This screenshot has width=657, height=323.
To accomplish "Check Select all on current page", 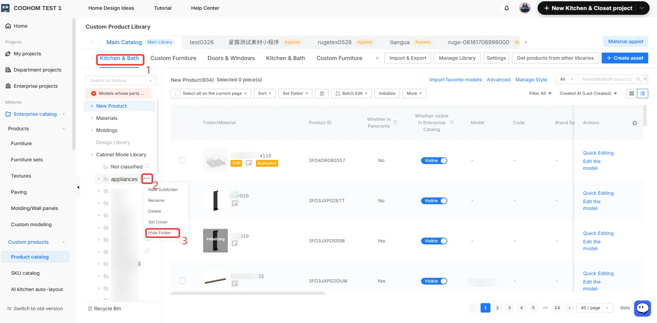I will [x=178, y=93].
